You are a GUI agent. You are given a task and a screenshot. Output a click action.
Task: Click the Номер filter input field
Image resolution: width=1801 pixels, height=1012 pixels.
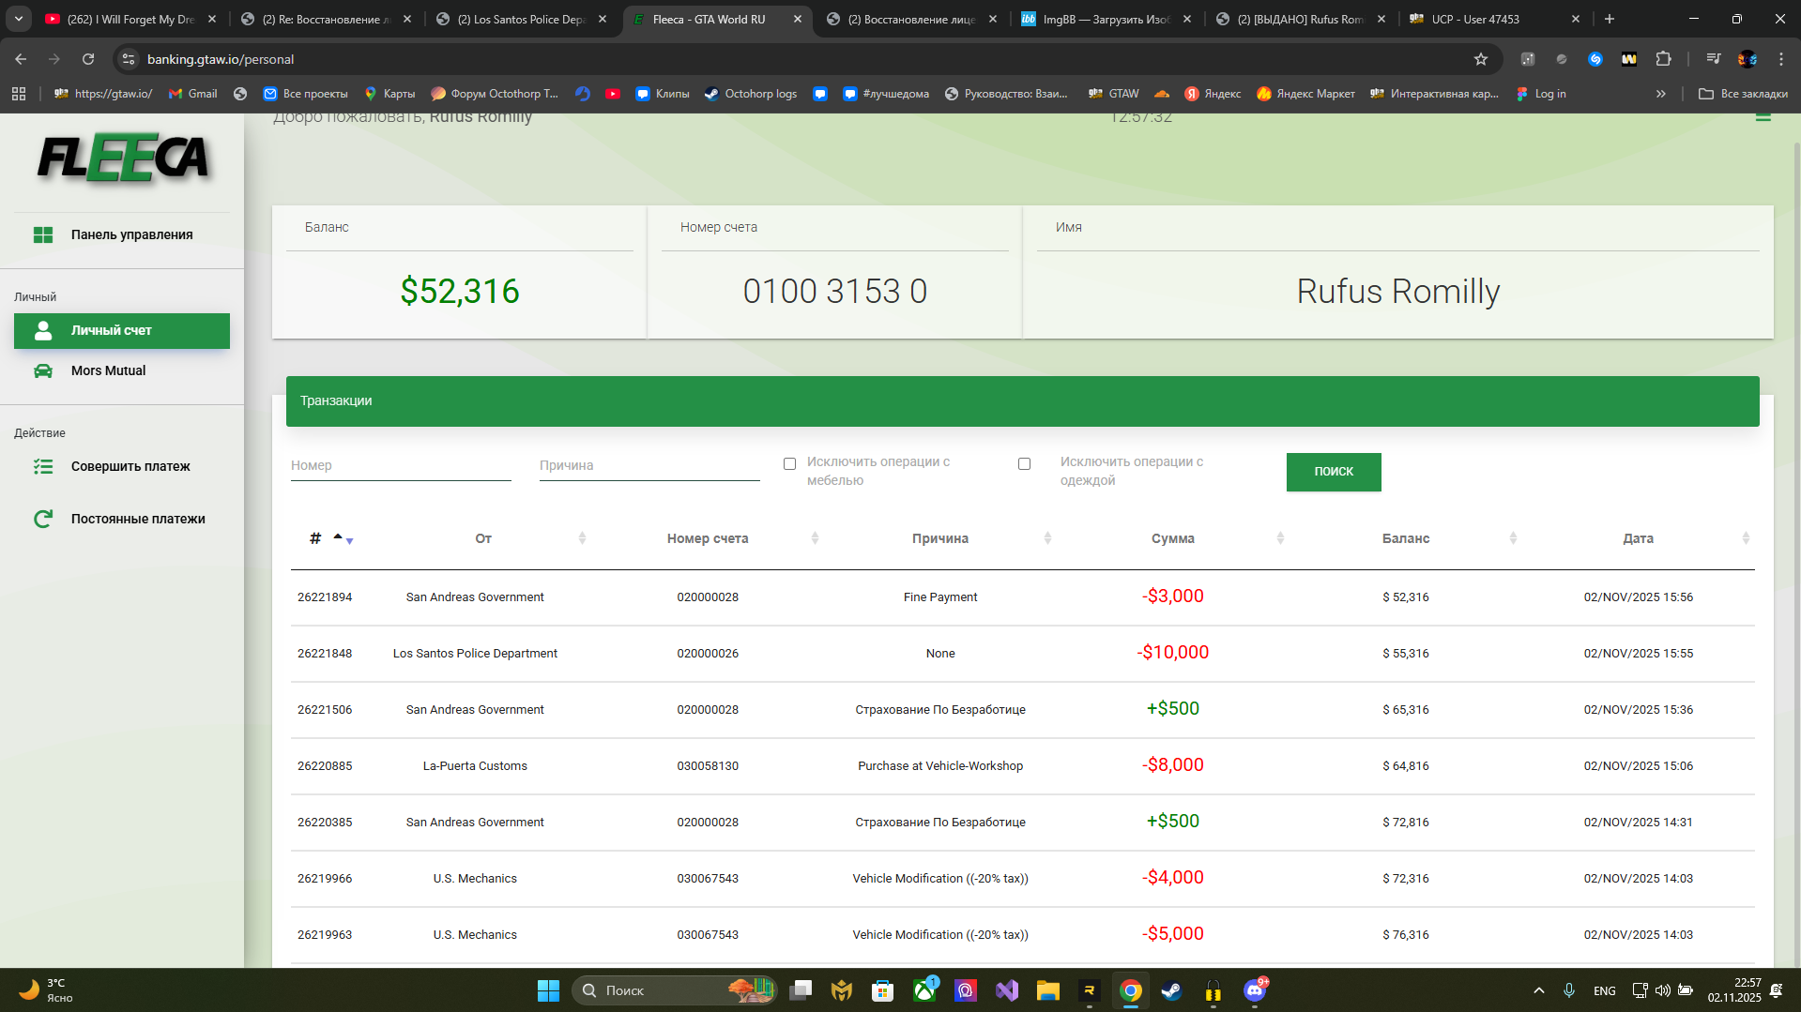(401, 466)
